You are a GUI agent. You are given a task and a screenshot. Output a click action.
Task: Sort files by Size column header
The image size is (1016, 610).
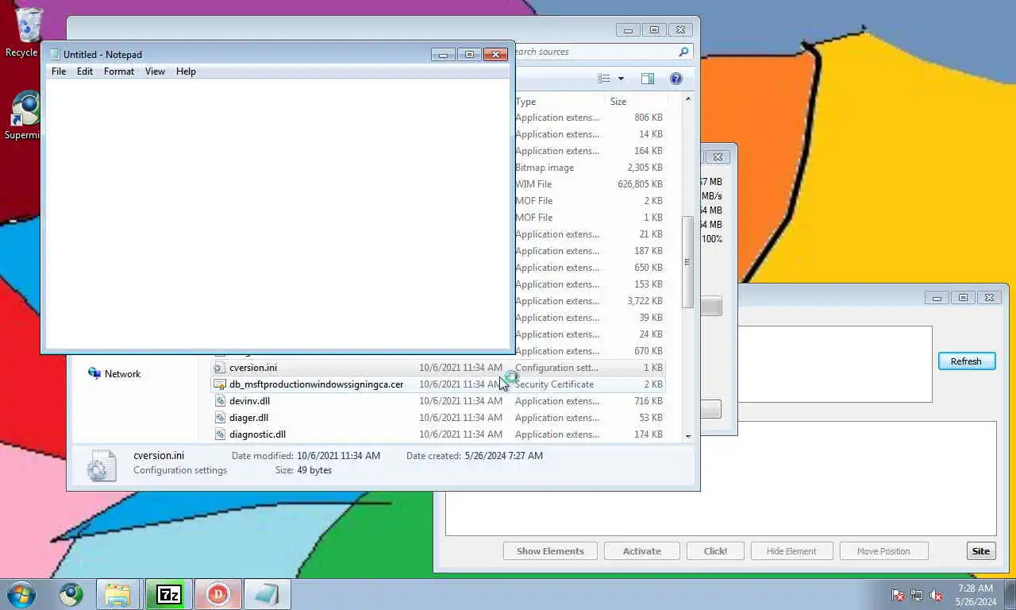(x=636, y=102)
